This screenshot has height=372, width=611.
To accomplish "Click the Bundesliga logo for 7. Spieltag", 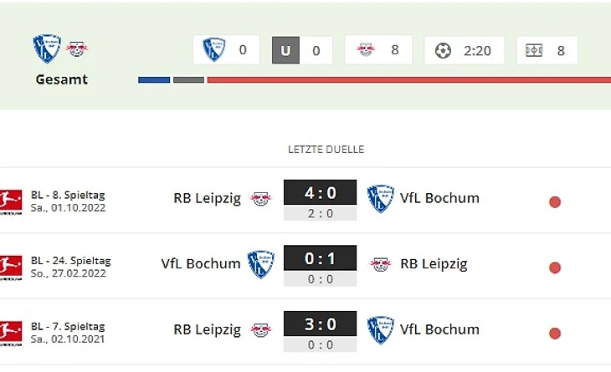I will point(10,329).
